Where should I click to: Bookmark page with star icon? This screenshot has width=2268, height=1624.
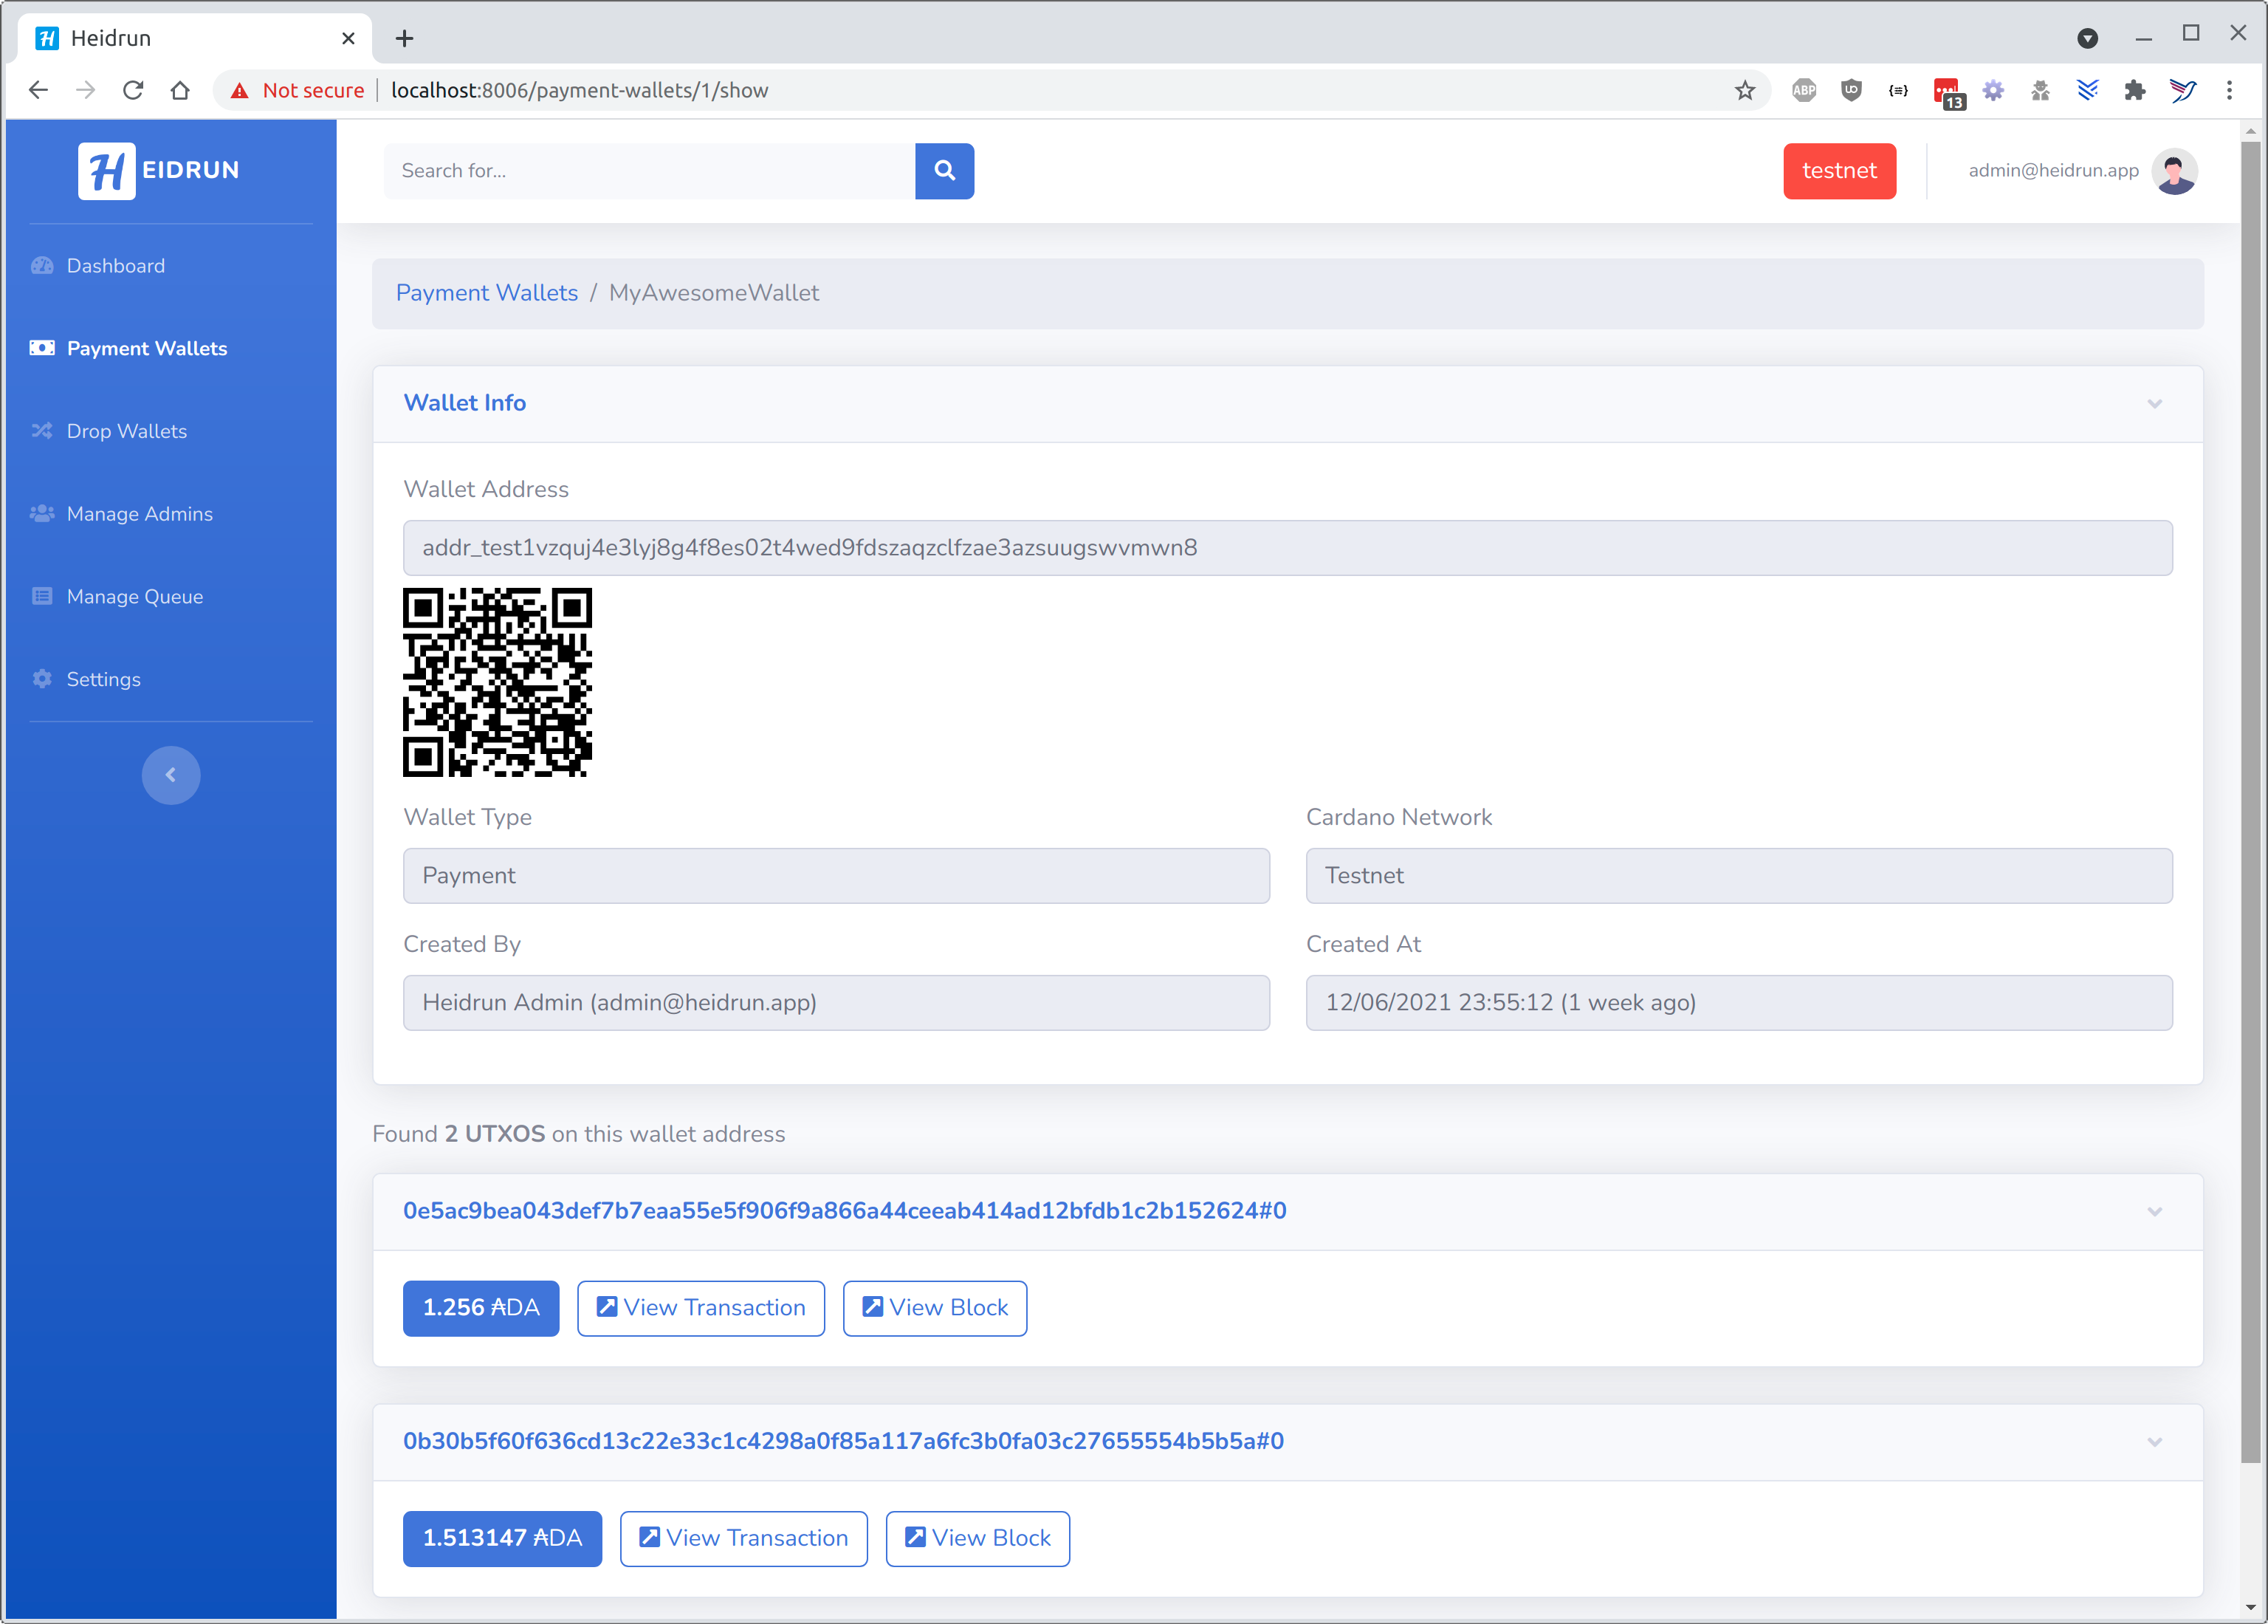coord(1745,90)
